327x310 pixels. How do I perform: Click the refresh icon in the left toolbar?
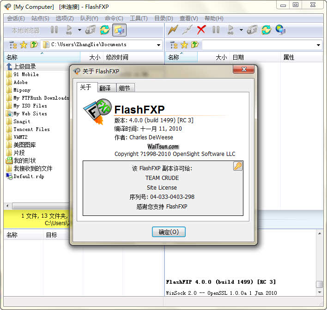click(x=105, y=30)
